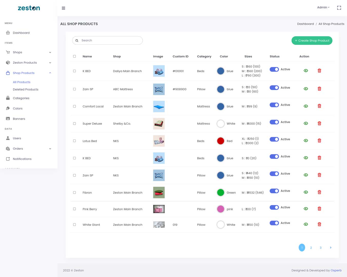Delete the Comfort Local product
Image resolution: width=347 pixels, height=277 pixels.
(319, 106)
